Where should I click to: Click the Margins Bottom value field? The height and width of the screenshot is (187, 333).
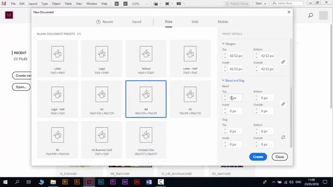pyautogui.click(x=267, y=56)
